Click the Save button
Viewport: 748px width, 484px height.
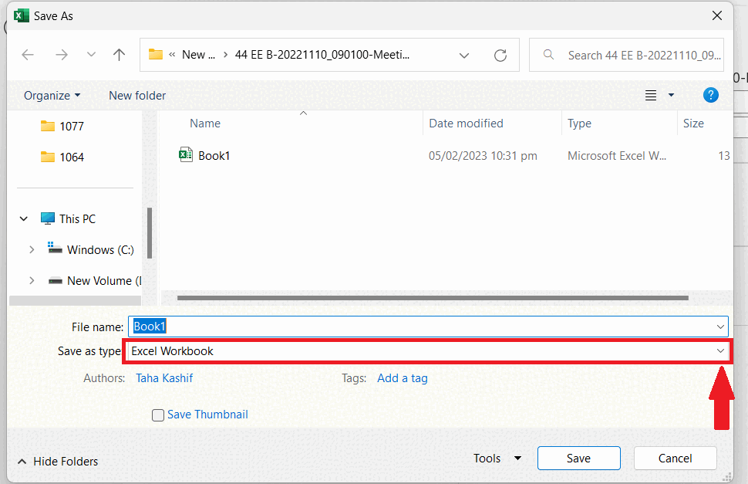coord(578,458)
